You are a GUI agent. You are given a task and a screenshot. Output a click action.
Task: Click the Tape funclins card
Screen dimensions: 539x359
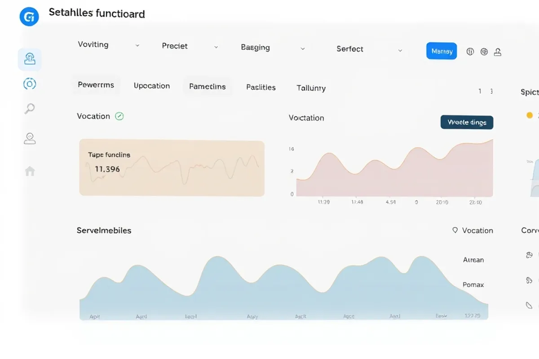click(x=172, y=168)
